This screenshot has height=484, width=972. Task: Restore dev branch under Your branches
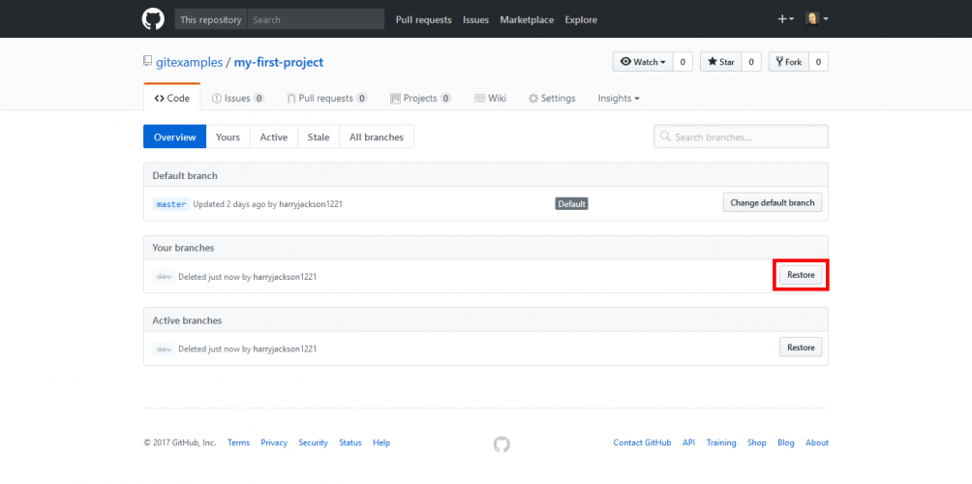coord(801,275)
